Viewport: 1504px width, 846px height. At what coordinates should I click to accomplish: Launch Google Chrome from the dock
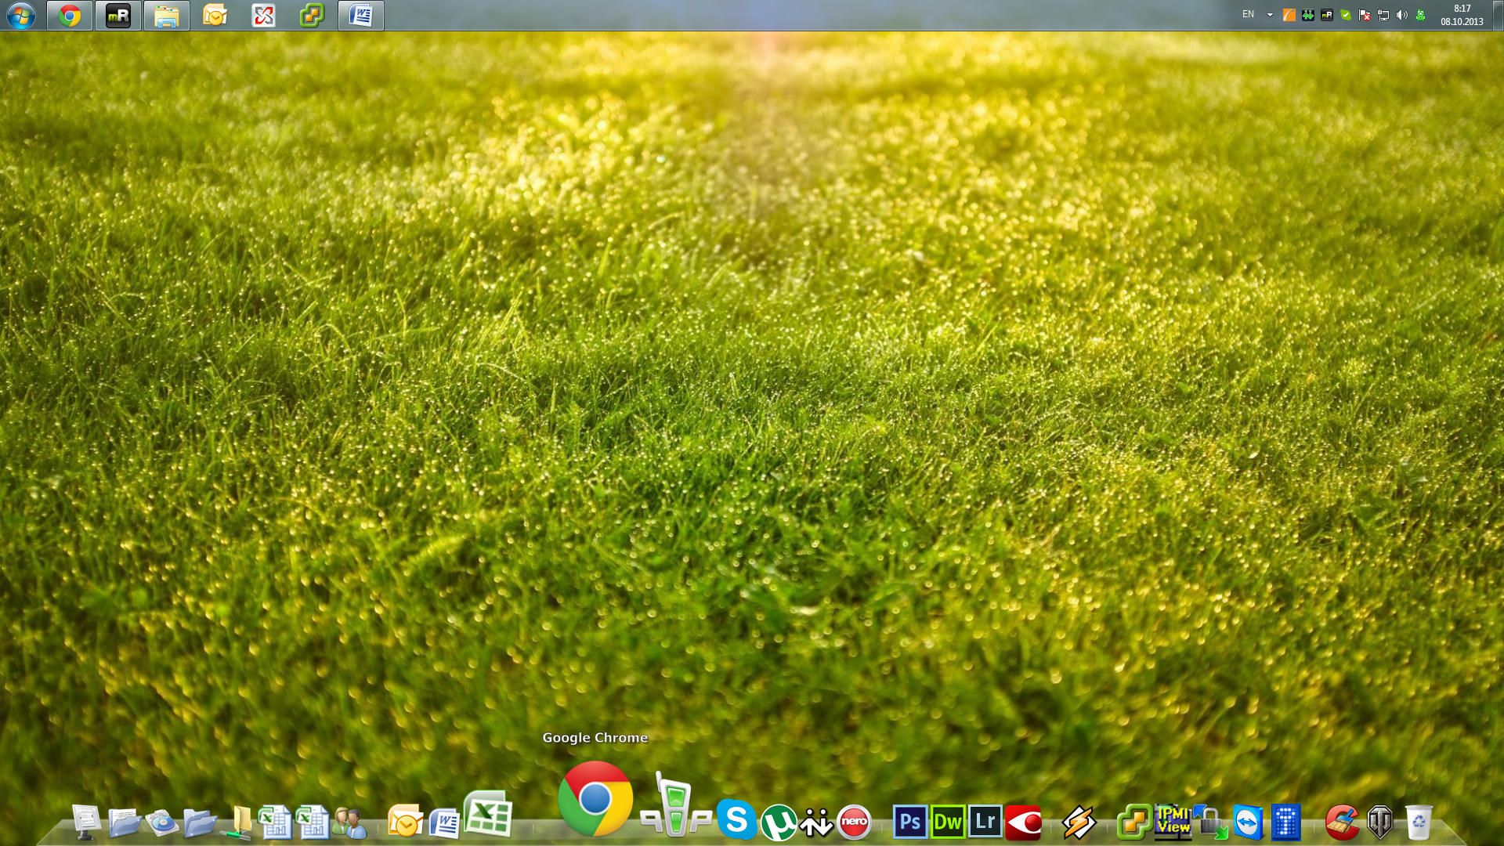point(595,798)
